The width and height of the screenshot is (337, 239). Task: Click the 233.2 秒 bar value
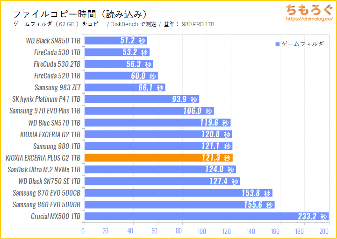313,216
